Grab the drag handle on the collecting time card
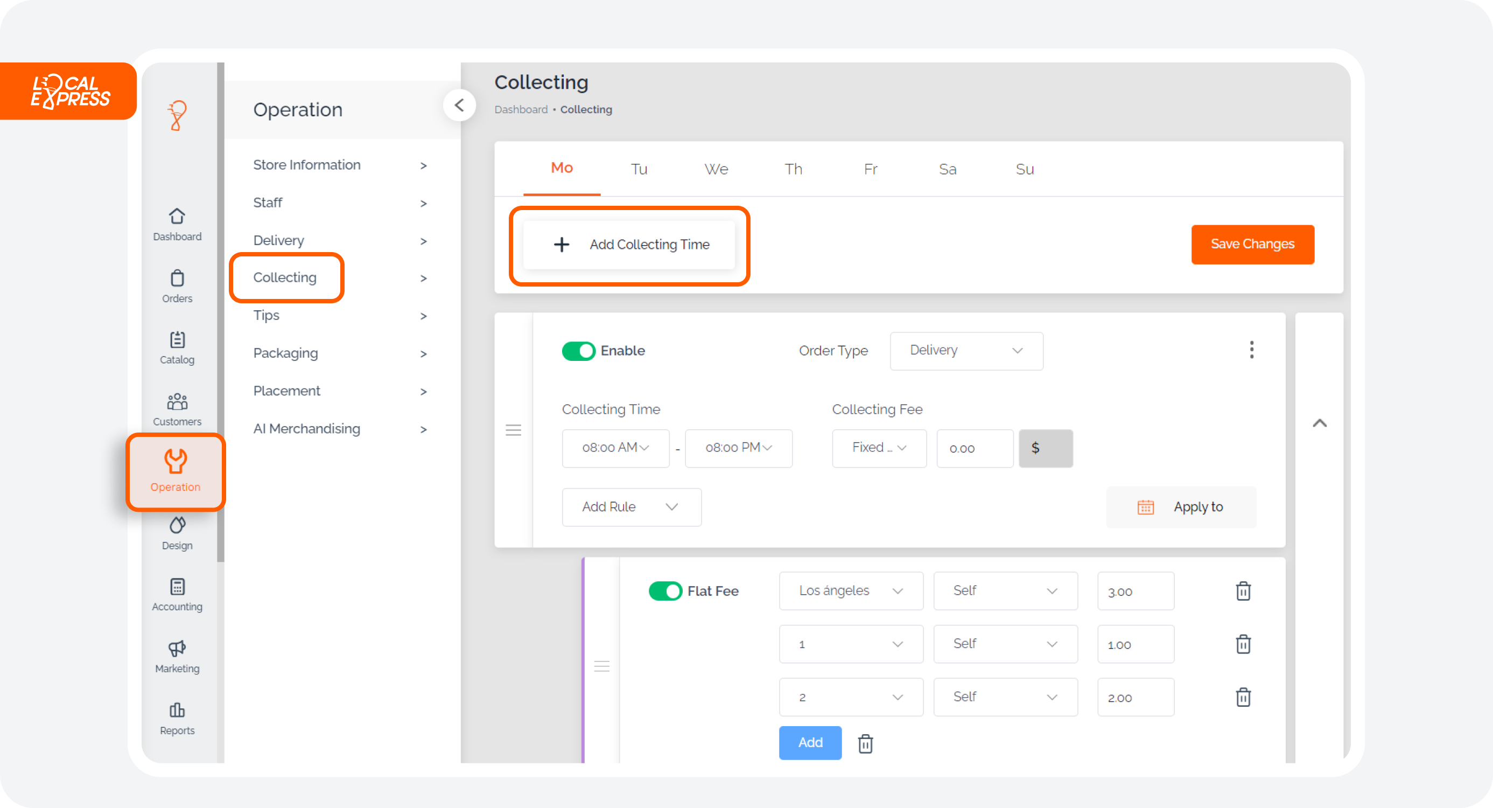Screen dimensions: 1493x808 click(x=514, y=430)
